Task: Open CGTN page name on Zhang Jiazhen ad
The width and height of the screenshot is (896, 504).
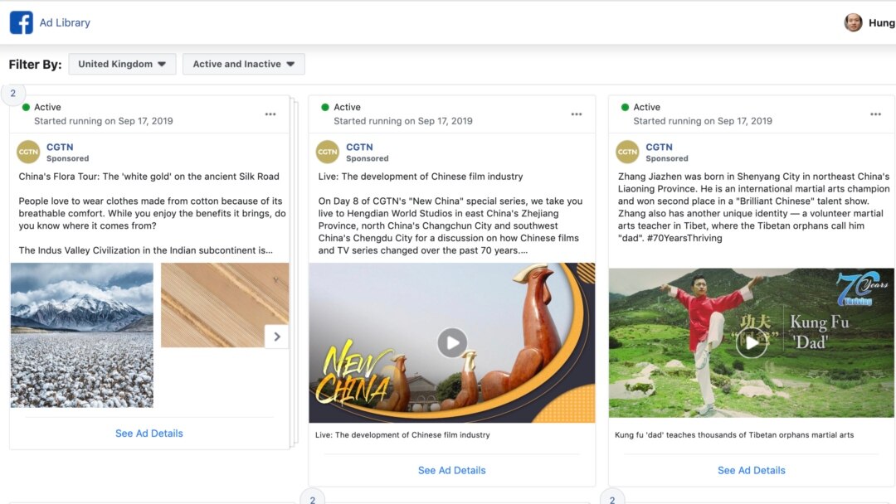Action: (x=659, y=147)
